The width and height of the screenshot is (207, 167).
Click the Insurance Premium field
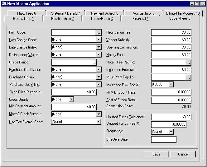coord(171,70)
